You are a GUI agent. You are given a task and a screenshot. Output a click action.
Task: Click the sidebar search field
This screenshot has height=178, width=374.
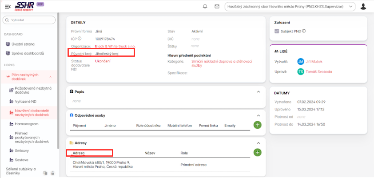point(30,20)
